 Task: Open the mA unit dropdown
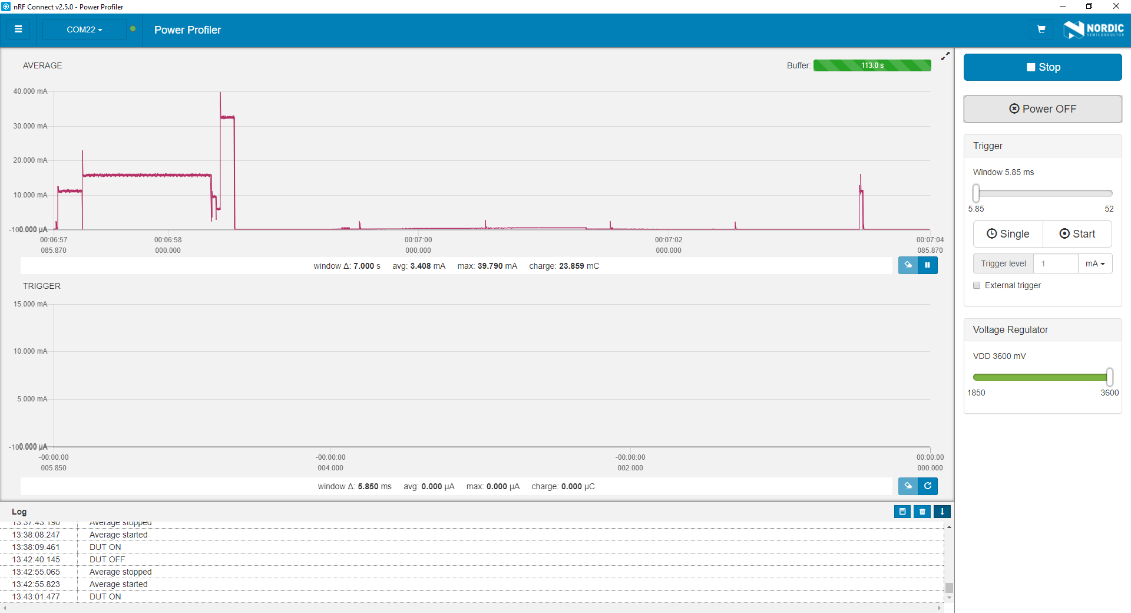1095,263
